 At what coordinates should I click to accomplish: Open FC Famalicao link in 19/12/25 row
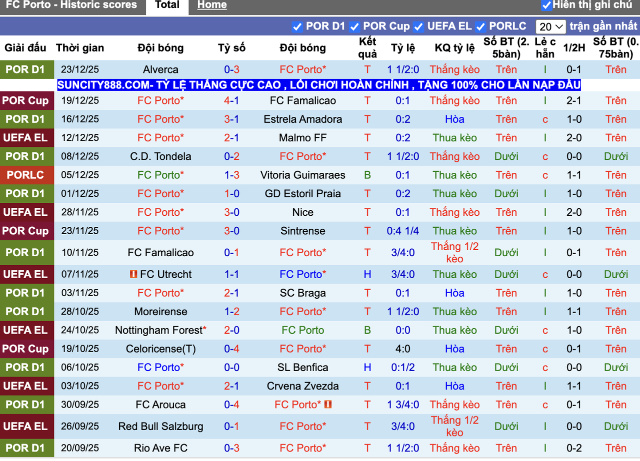303,100
